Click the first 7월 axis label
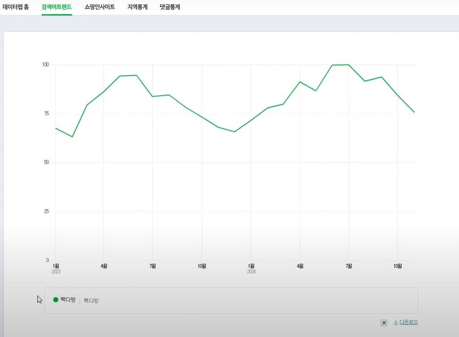Image resolution: width=459 pixels, height=337 pixels. click(x=152, y=266)
